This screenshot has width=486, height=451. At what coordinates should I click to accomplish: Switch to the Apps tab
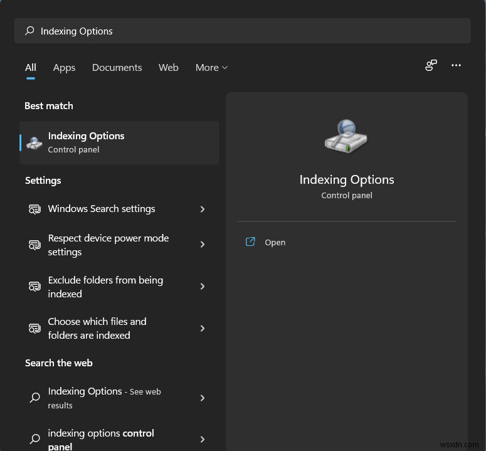click(x=64, y=68)
